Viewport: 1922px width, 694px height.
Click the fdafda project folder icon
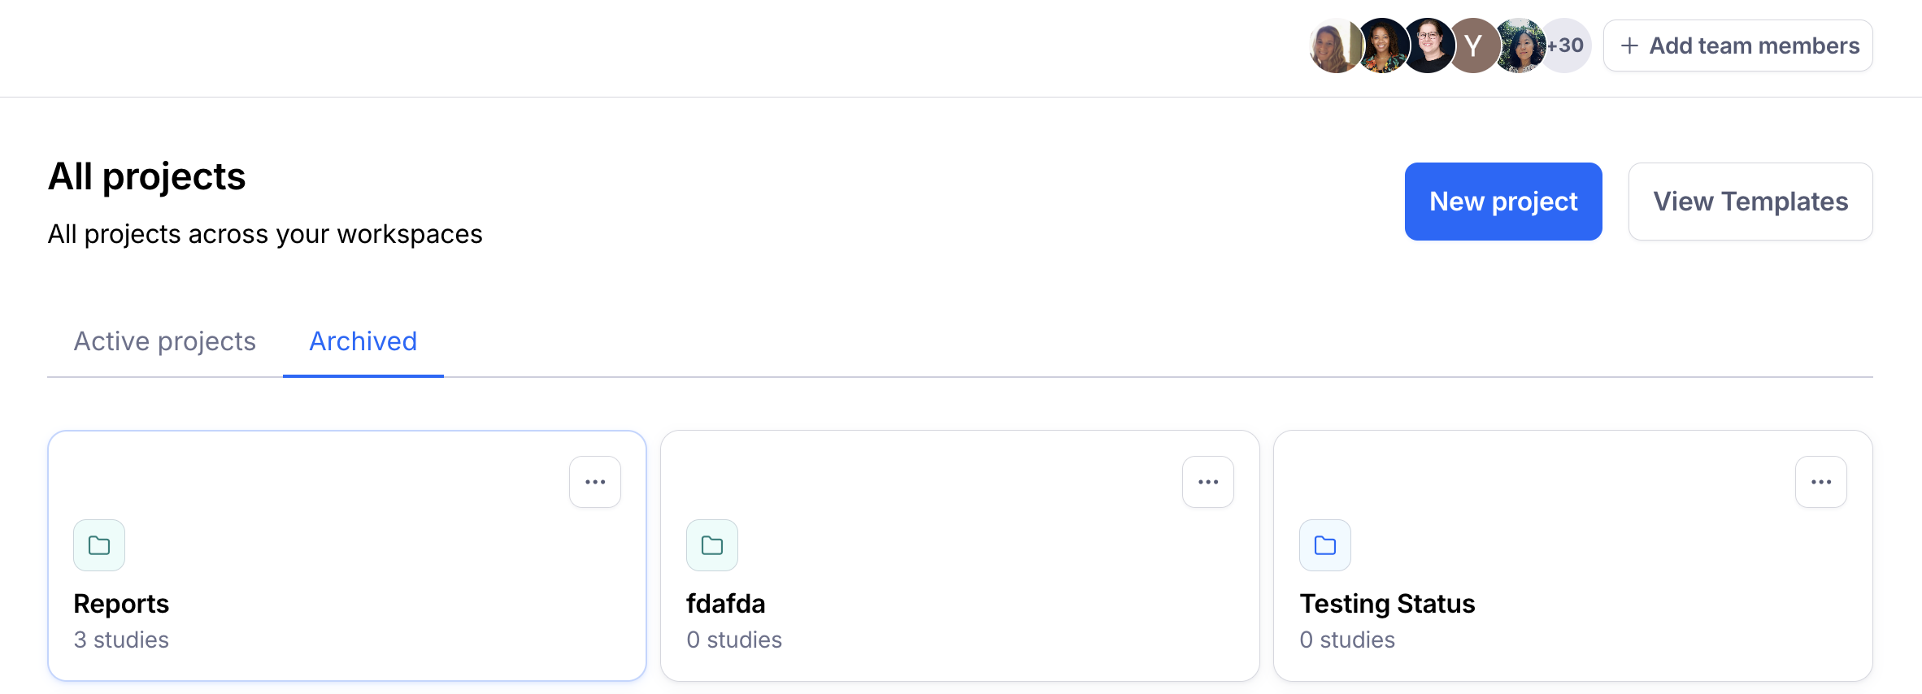pyautogui.click(x=712, y=545)
